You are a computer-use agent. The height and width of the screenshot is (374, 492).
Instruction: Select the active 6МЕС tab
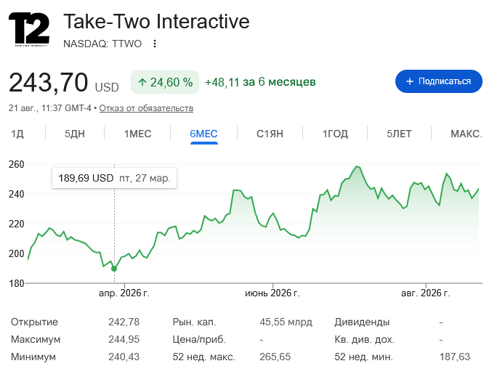coord(203,134)
